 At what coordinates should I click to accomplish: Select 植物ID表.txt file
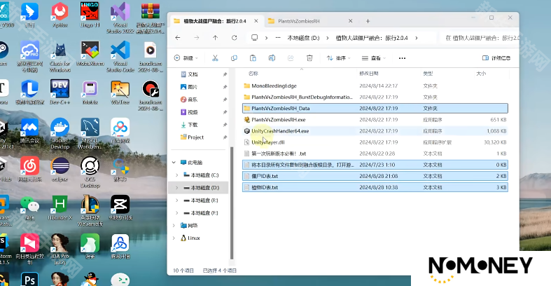pyautogui.click(x=375, y=187)
